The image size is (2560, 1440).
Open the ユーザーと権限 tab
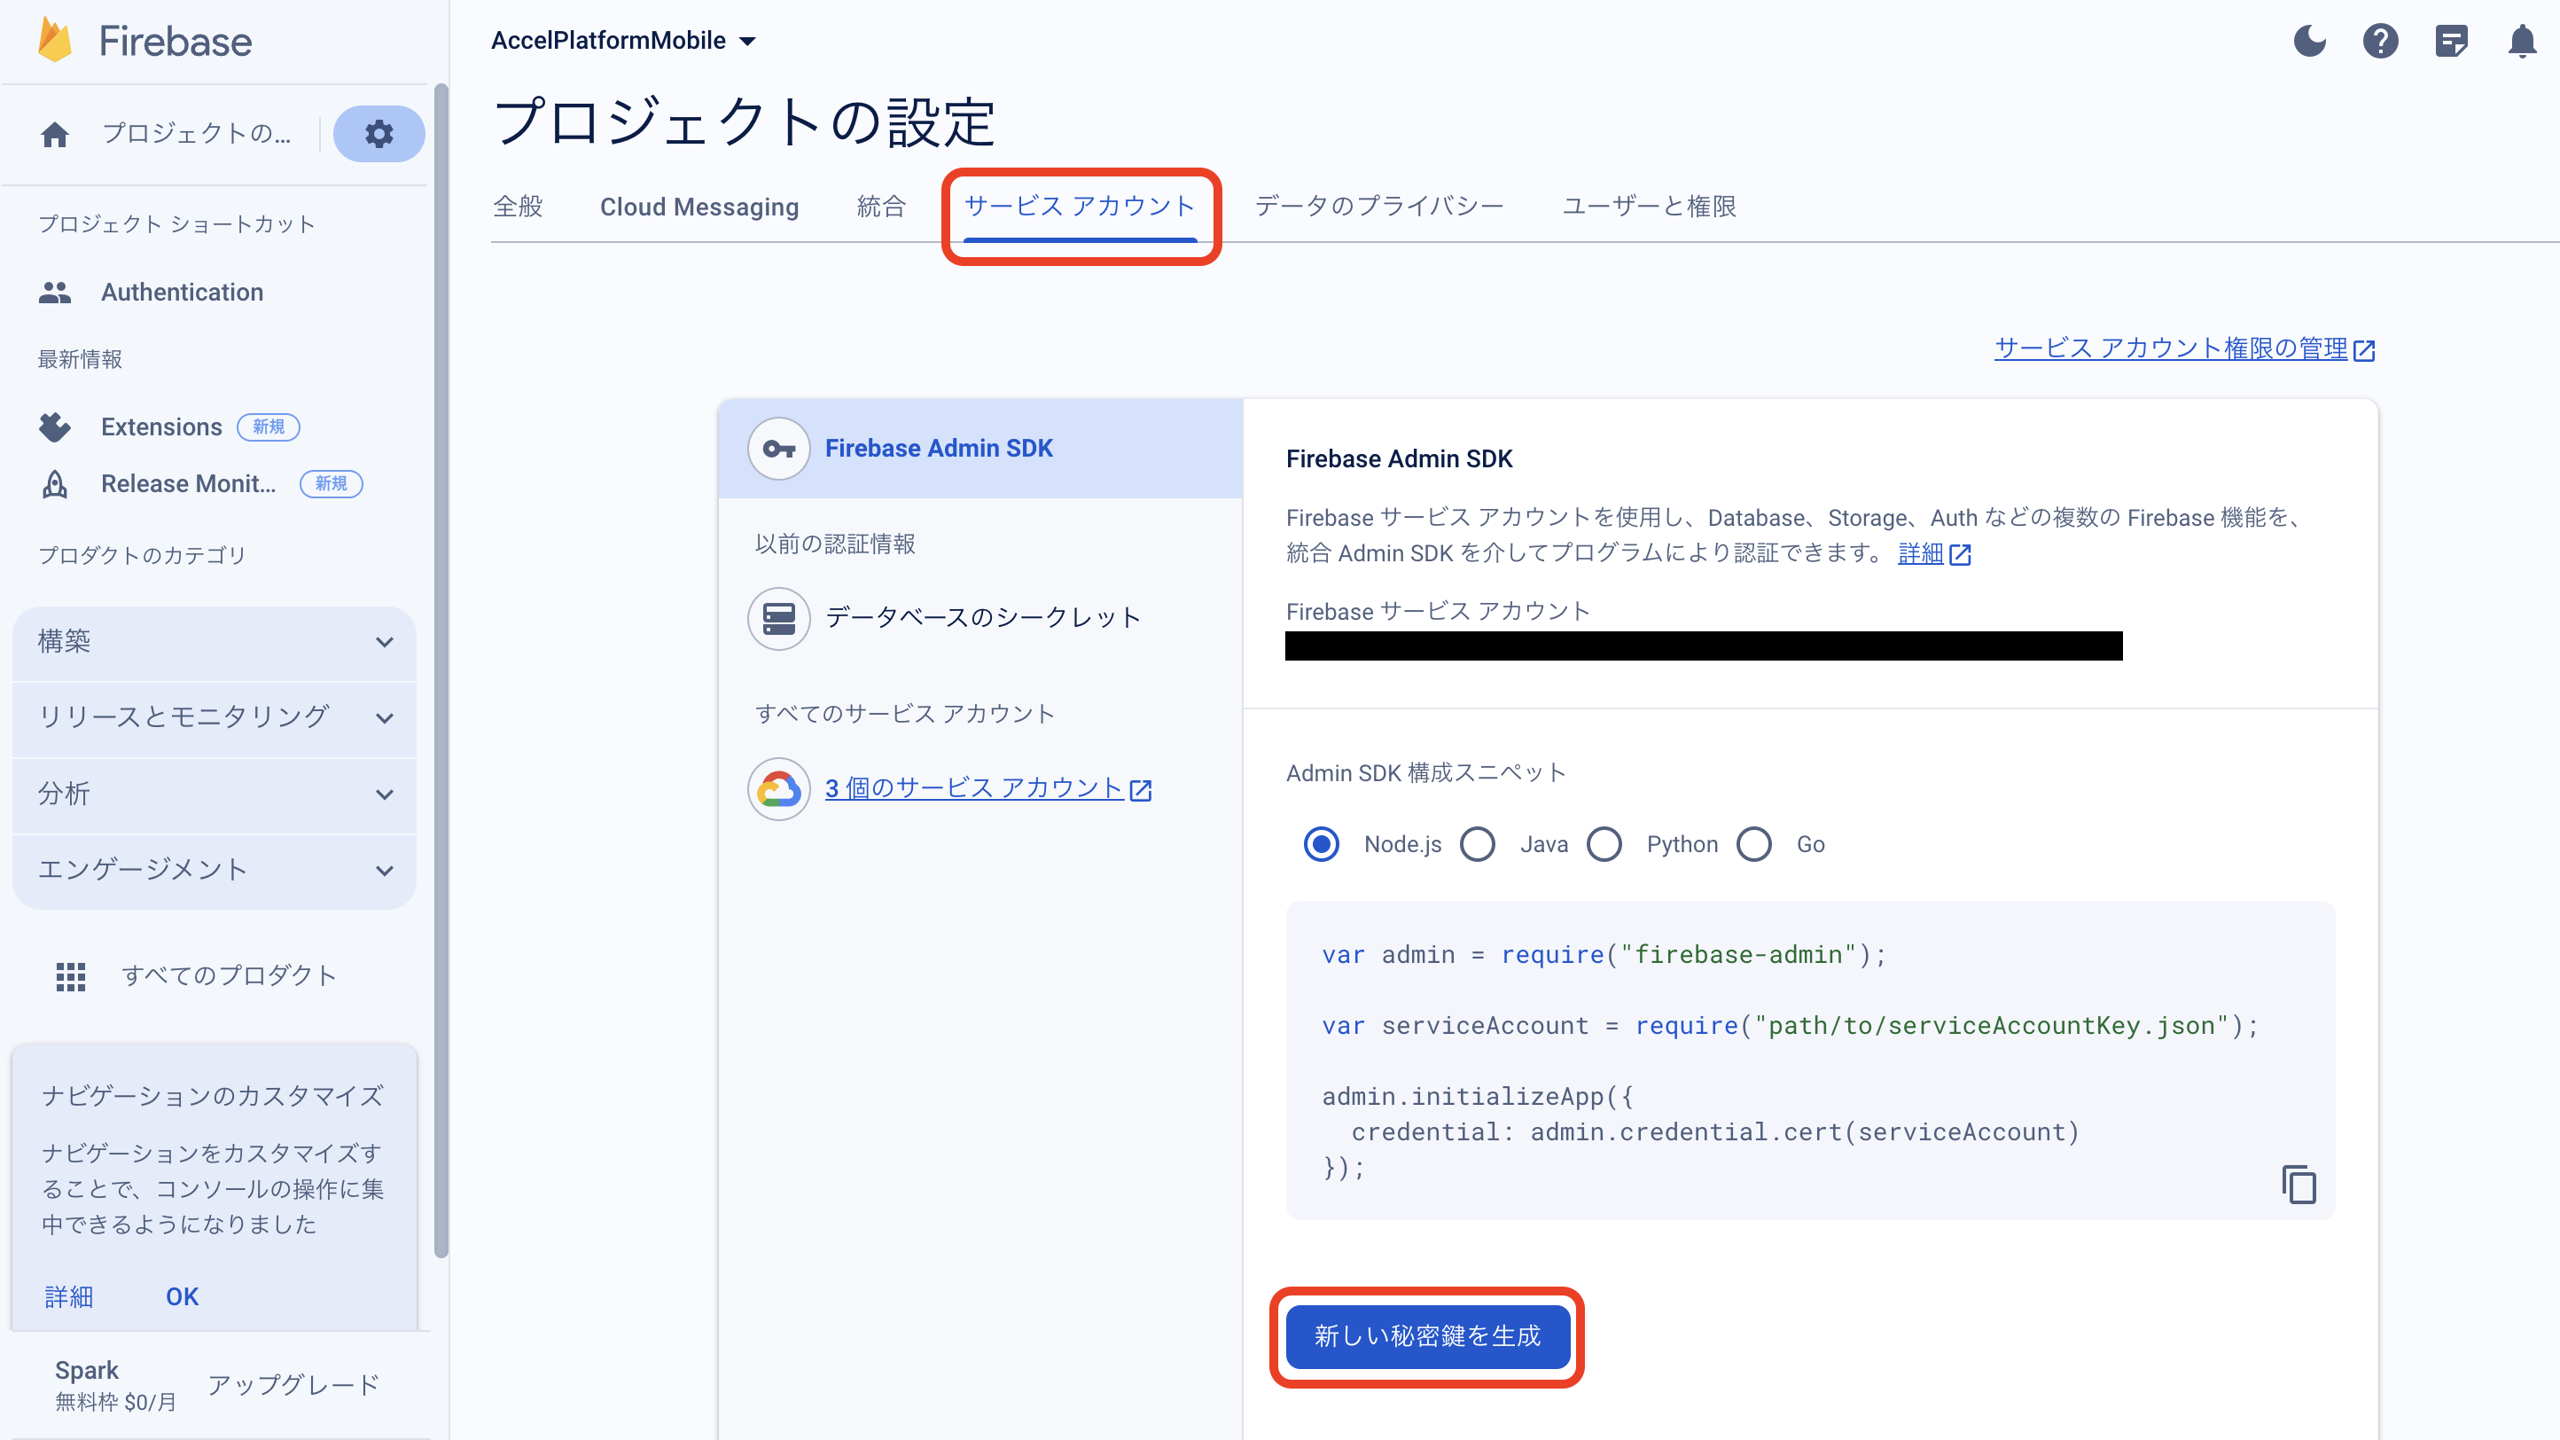pyautogui.click(x=1649, y=207)
